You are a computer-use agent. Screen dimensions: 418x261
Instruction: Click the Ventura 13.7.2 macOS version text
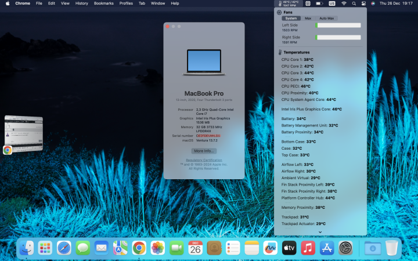tap(207, 140)
